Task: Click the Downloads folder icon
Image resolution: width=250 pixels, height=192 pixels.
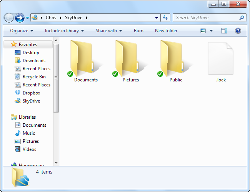Action: coord(18,61)
